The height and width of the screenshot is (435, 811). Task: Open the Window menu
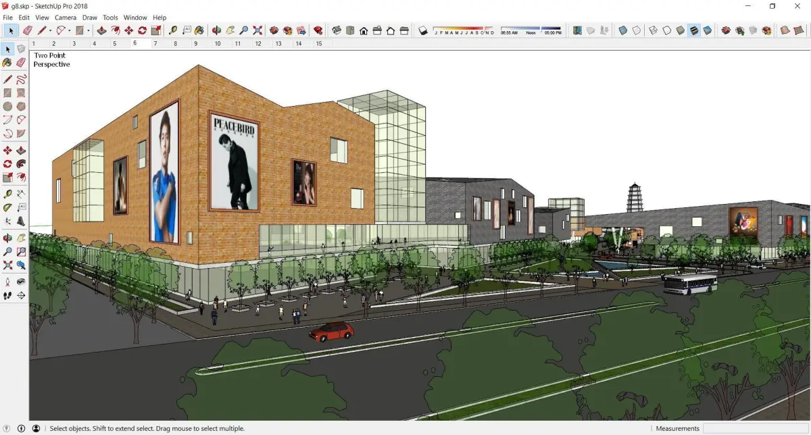135,18
